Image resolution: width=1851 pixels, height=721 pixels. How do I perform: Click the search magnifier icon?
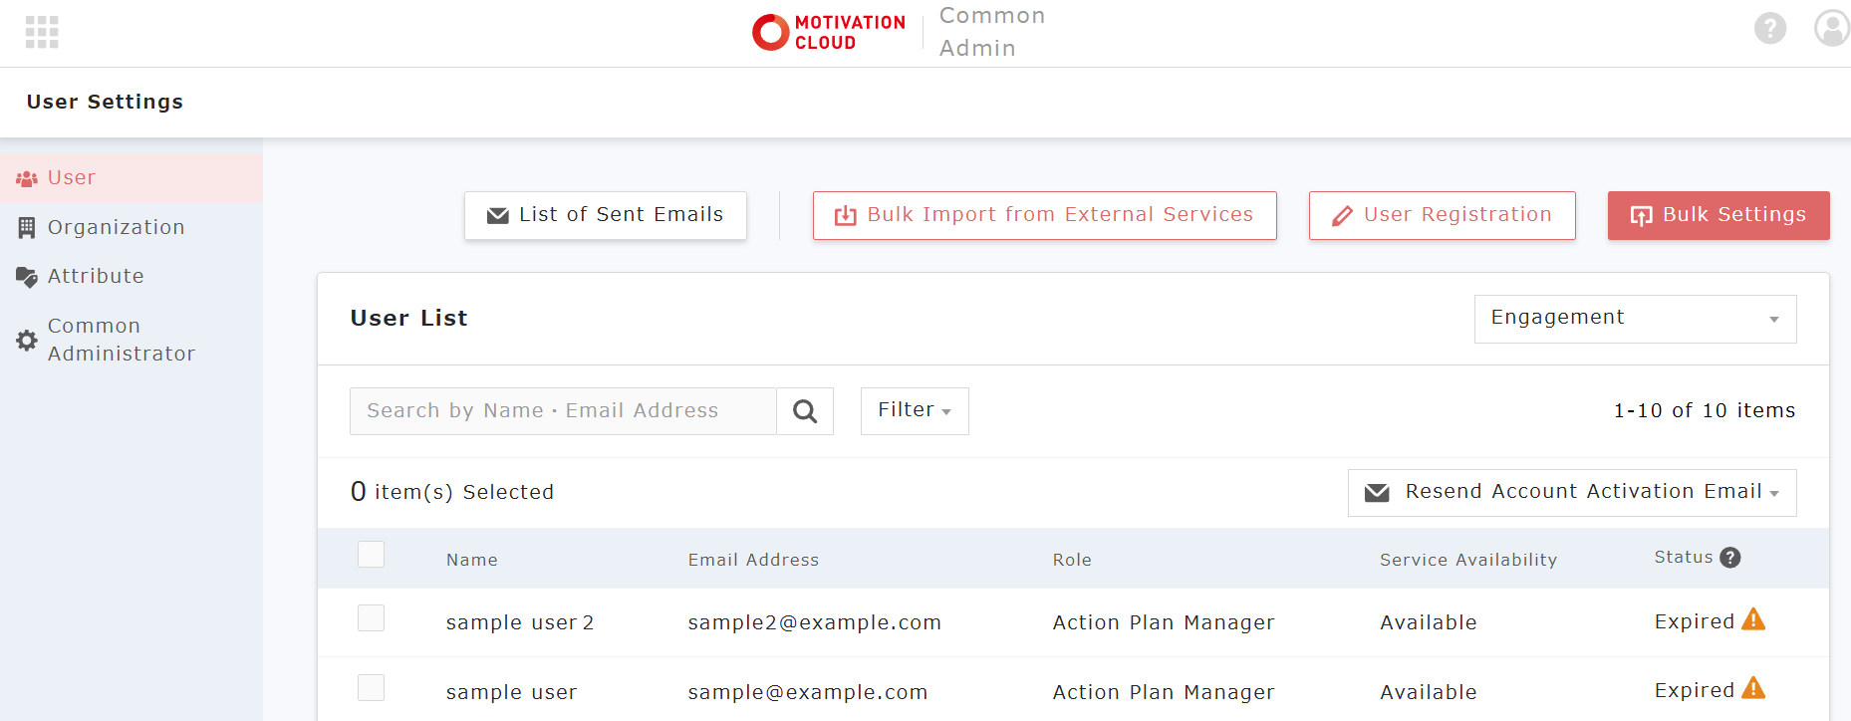click(x=805, y=411)
